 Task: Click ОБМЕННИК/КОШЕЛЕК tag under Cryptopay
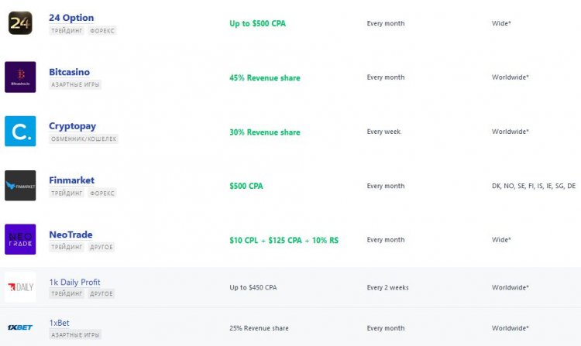click(x=84, y=139)
